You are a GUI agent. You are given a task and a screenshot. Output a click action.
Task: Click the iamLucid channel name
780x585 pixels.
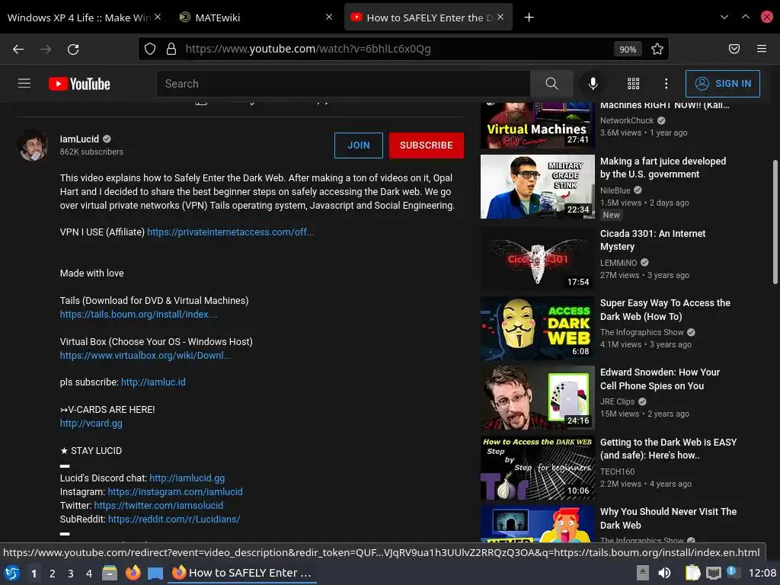coord(79,139)
